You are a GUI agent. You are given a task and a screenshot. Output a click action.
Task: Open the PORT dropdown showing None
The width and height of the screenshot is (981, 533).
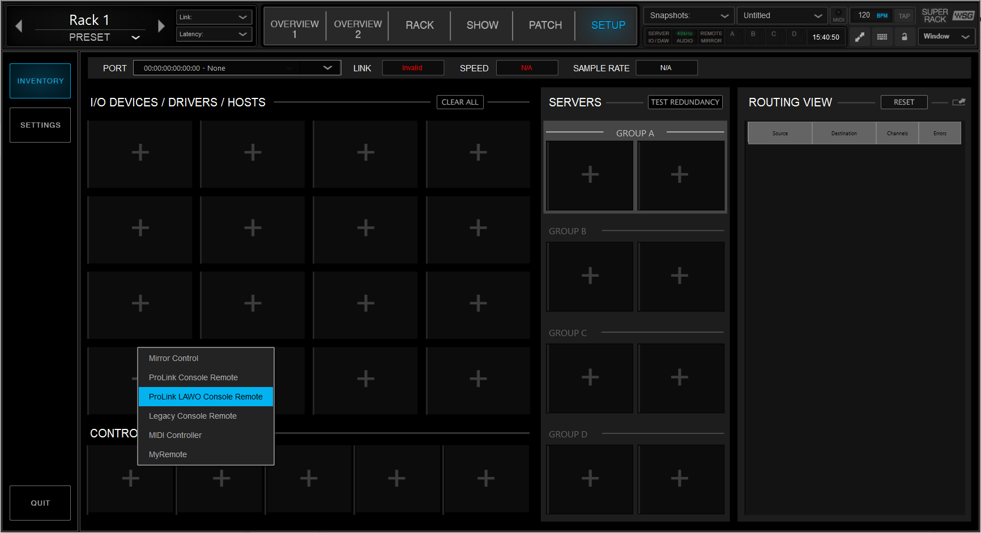pos(237,68)
